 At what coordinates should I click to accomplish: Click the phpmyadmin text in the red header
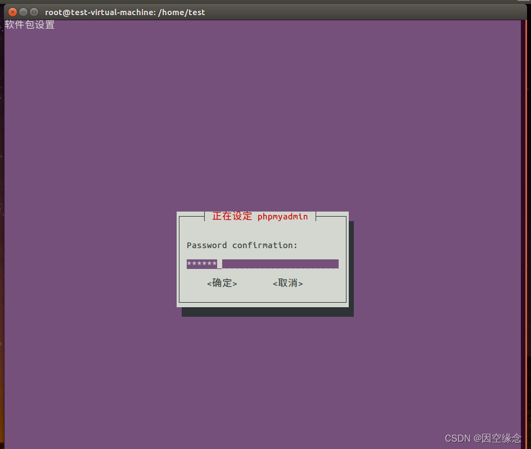[x=283, y=217]
